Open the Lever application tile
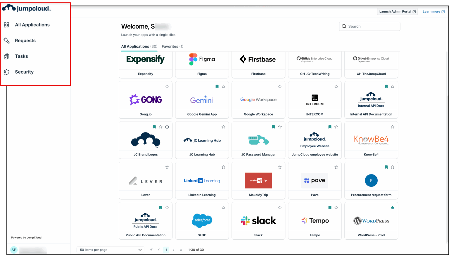449x255 pixels. (x=146, y=181)
